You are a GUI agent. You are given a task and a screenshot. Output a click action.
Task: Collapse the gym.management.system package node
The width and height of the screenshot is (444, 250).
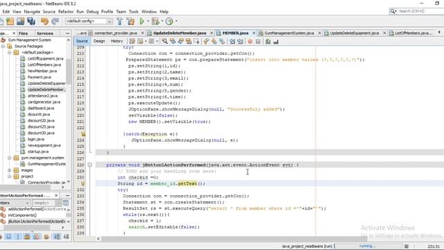coord(9,158)
